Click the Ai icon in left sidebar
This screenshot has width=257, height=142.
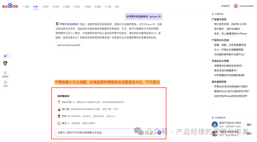pyautogui.click(x=5, y=56)
